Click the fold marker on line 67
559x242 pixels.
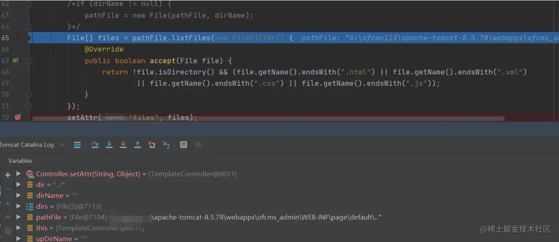tap(29, 61)
